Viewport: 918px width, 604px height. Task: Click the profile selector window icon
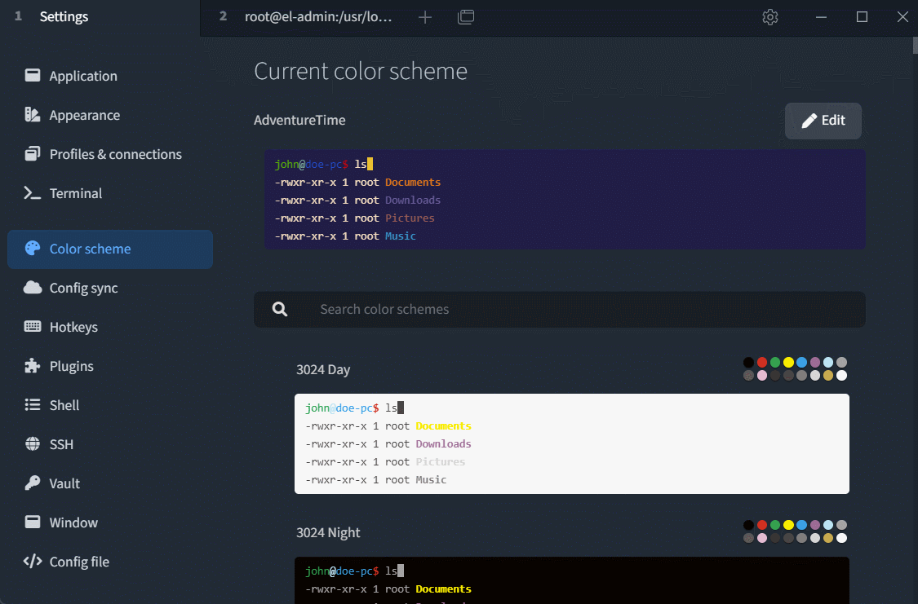[x=466, y=17]
